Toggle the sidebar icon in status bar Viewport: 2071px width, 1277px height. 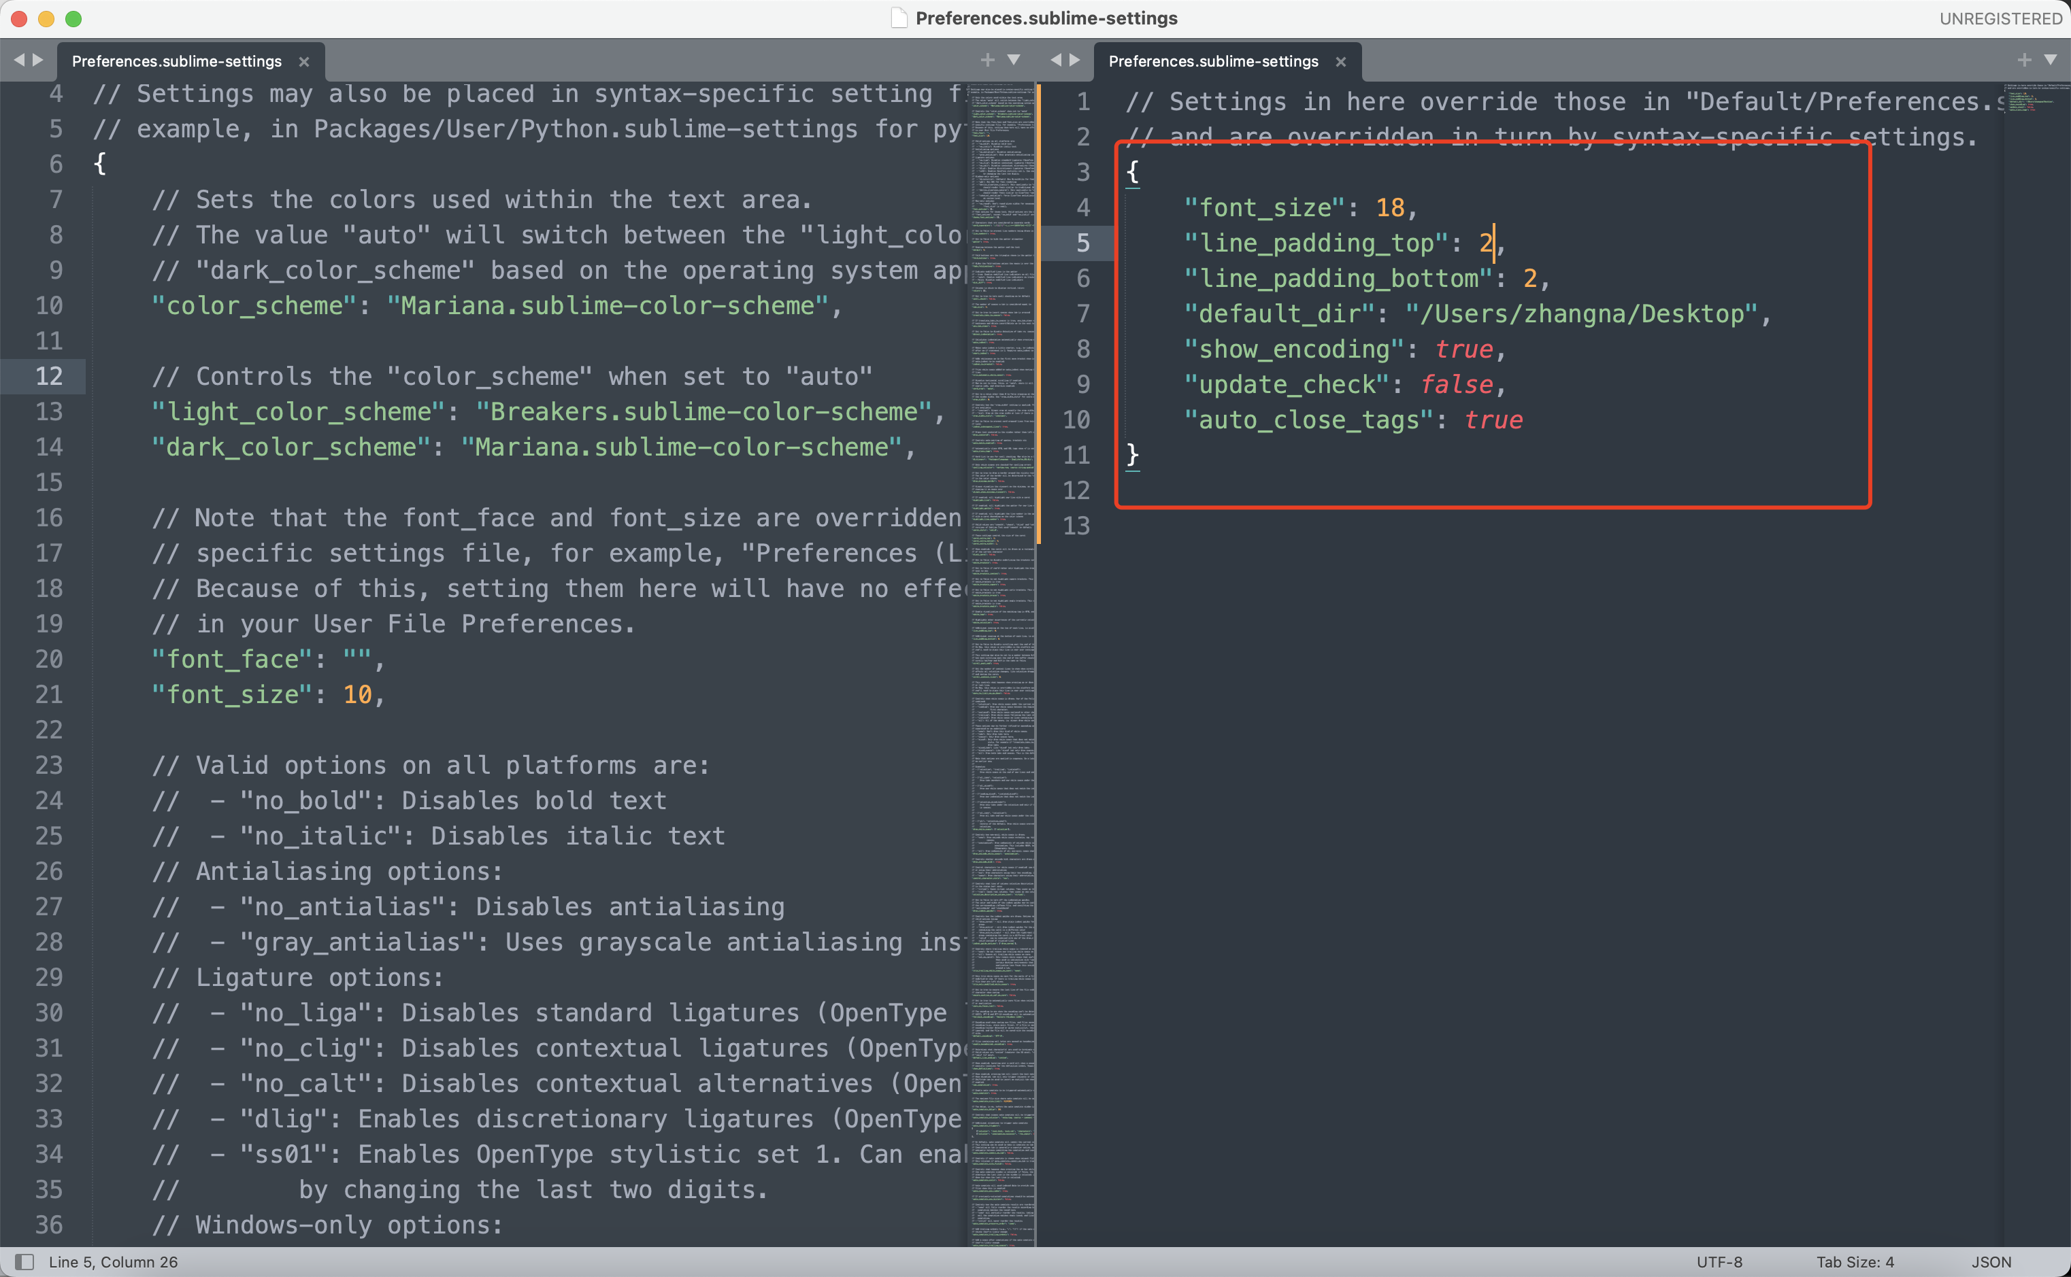tap(24, 1262)
